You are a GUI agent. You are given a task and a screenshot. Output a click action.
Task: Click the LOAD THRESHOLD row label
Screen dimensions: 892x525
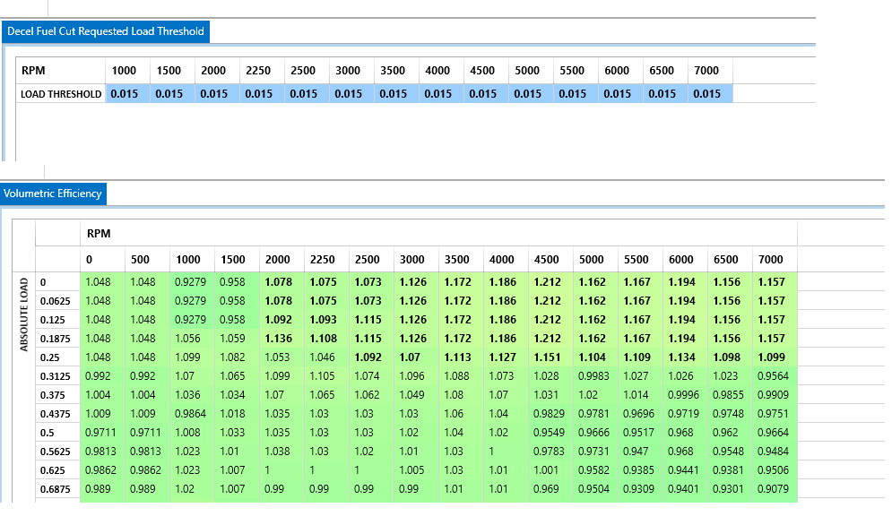click(61, 94)
